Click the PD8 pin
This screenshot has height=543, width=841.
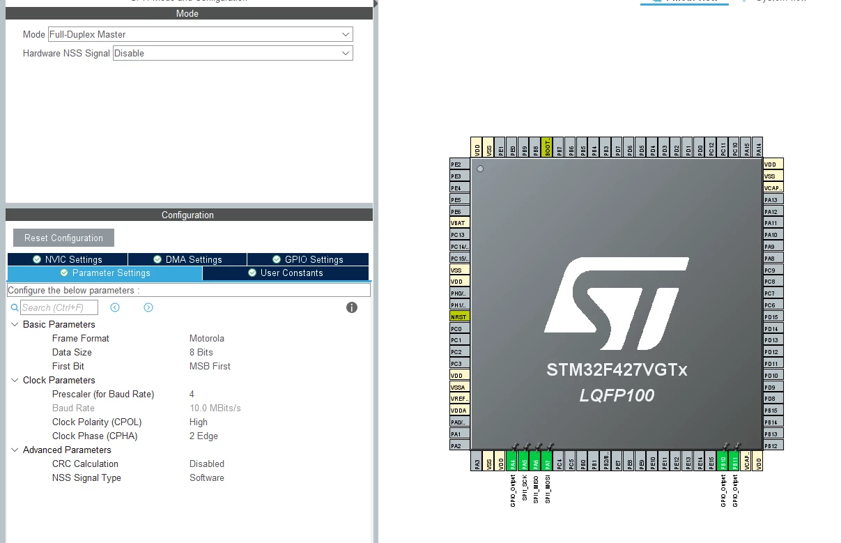pos(773,399)
